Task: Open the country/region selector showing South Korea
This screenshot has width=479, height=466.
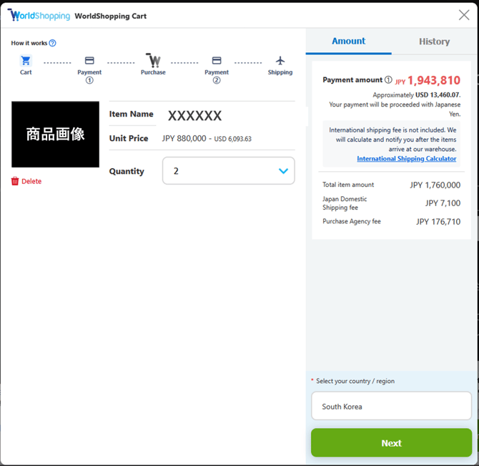Action: (391, 406)
